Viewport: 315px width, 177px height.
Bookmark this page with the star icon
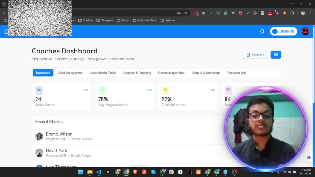(186, 13)
